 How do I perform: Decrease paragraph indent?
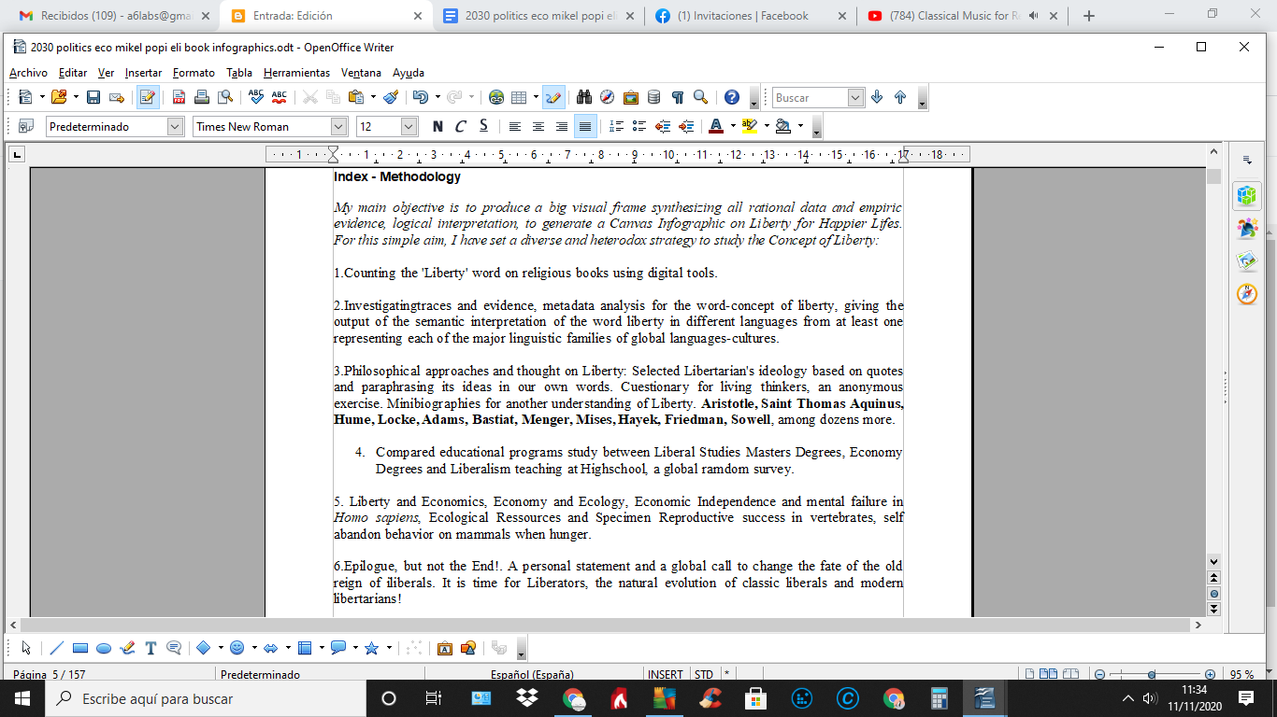click(663, 126)
